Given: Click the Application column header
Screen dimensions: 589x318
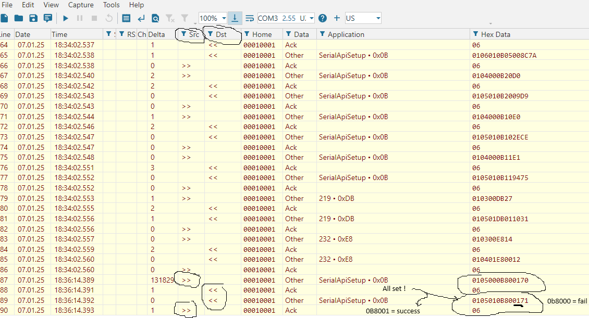Looking at the screenshot, I should 346,34.
